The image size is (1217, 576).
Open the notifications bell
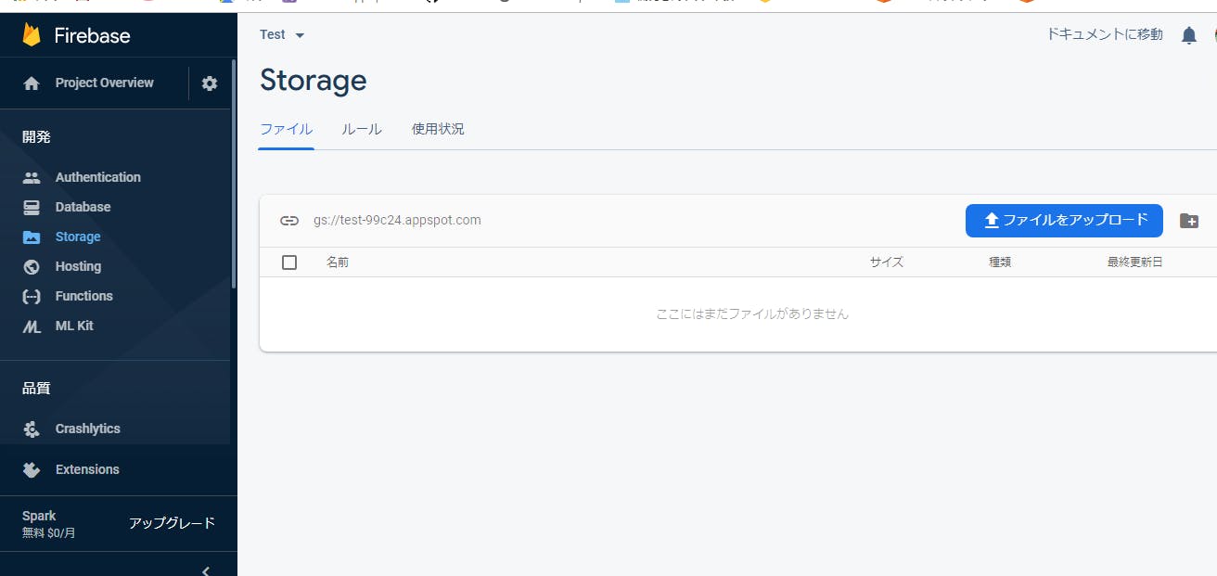click(1188, 34)
